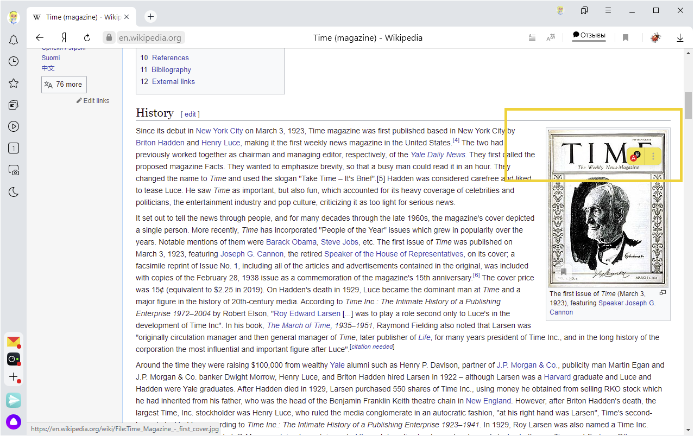Open the New York City link

point(219,131)
